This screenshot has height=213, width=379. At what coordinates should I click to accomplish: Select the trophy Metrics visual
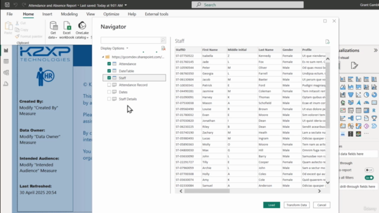pos(374,118)
